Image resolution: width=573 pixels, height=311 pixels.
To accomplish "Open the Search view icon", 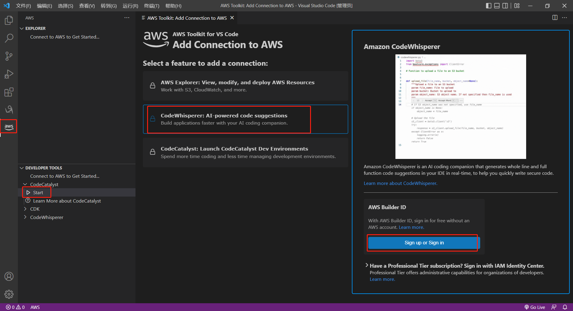I will point(9,38).
